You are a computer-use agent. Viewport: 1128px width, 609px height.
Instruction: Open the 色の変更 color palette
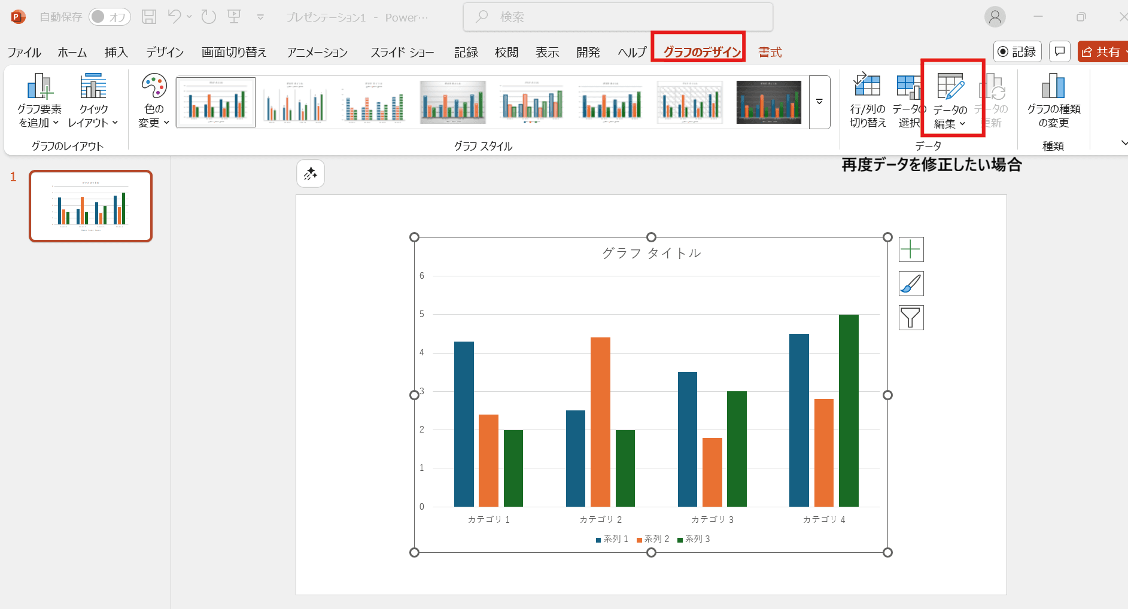pyautogui.click(x=154, y=100)
